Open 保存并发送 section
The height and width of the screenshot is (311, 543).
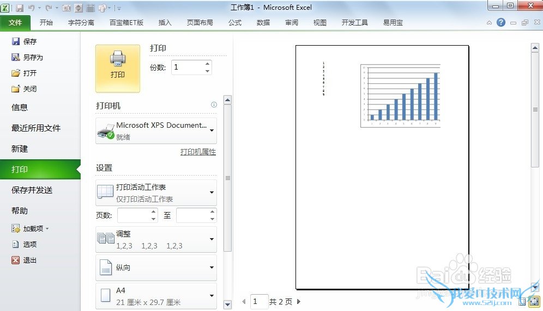click(32, 190)
